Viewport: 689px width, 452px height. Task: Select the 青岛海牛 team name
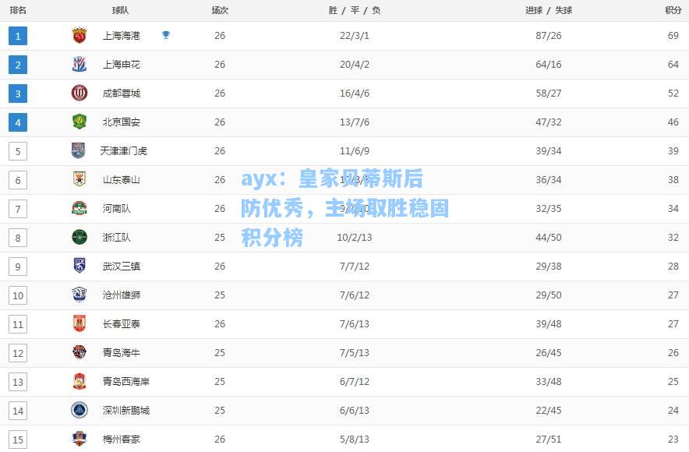(x=122, y=352)
